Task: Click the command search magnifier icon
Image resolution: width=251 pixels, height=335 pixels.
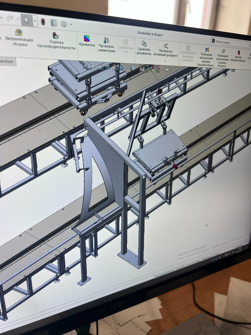Action: [x=250, y=45]
